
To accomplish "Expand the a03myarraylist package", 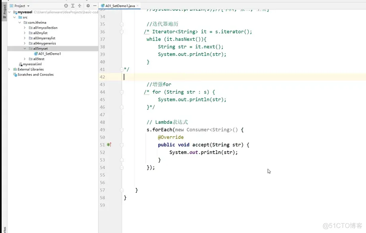I will [x=25, y=38].
